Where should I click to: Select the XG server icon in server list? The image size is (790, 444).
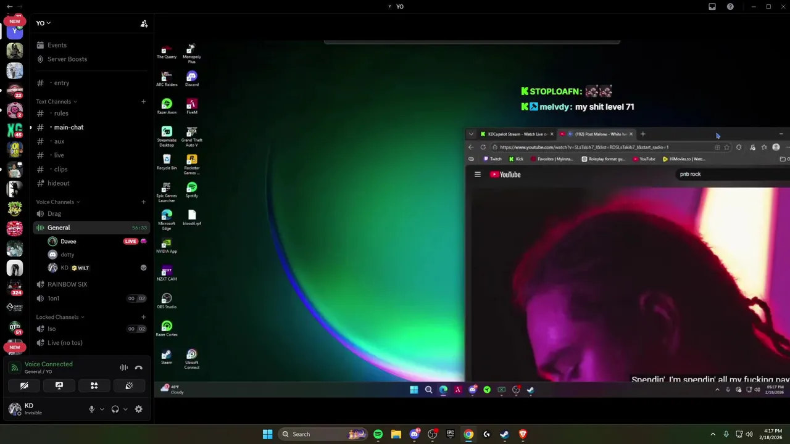point(15,130)
